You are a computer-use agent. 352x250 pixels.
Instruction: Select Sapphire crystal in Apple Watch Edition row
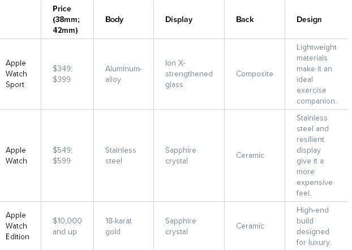tap(181, 226)
